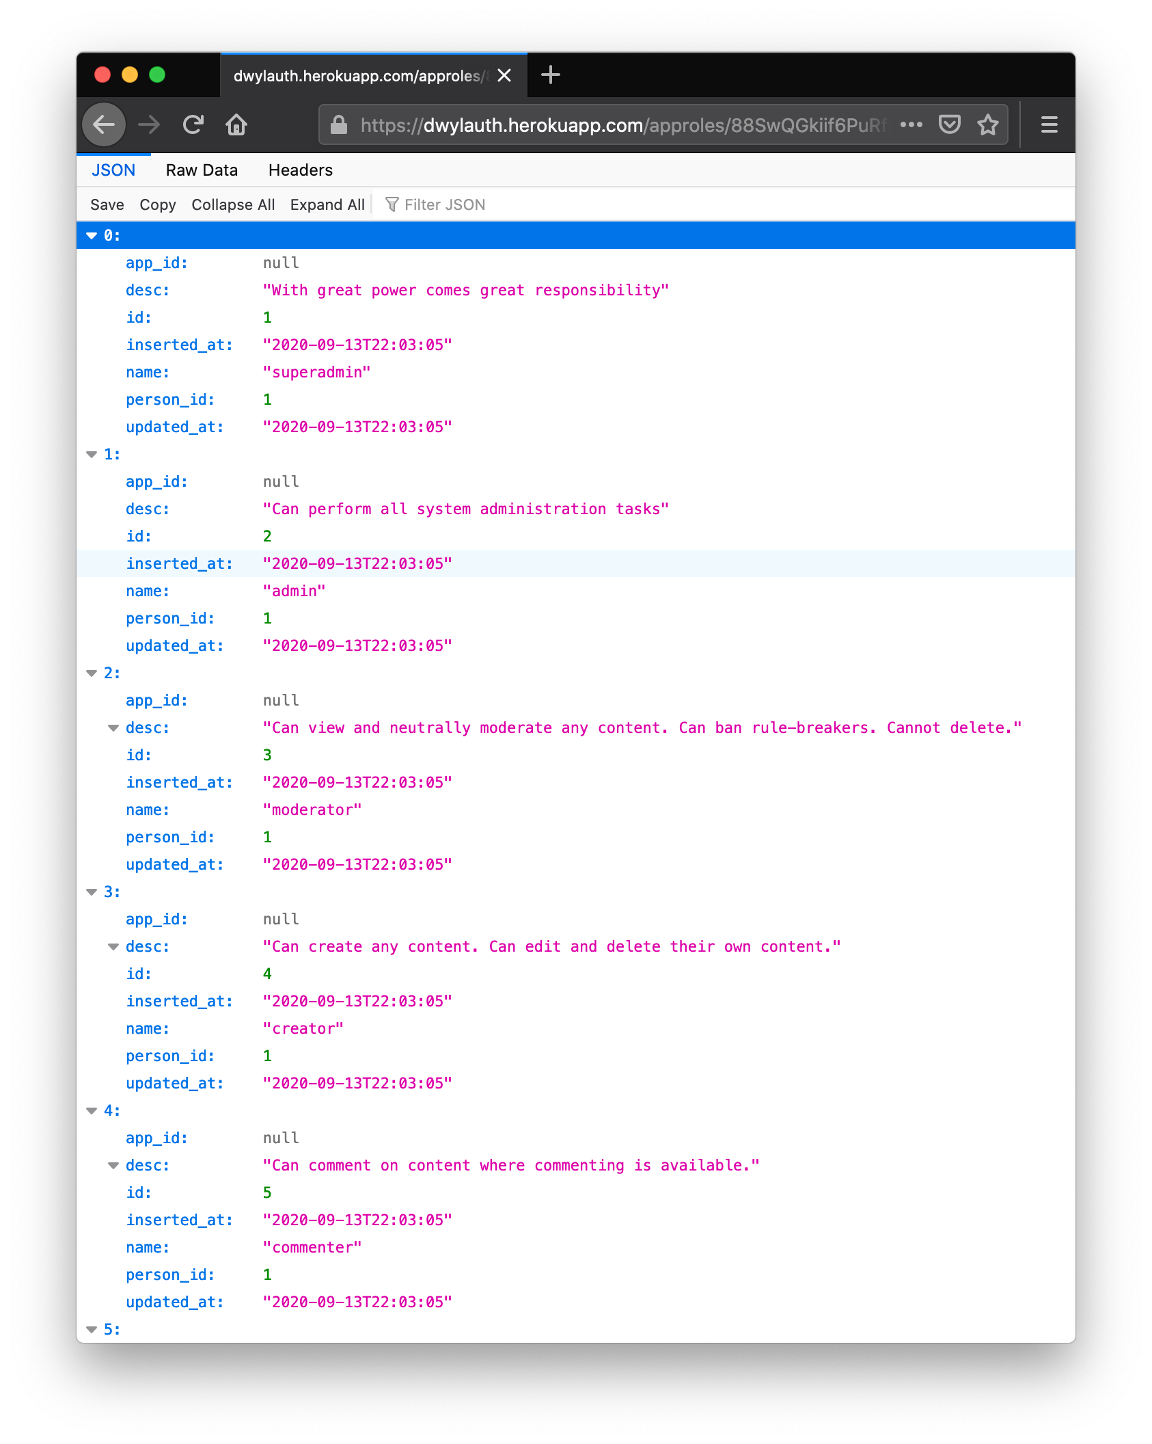The width and height of the screenshot is (1152, 1444).
Task: Open the page actions ellipsis menu
Action: coord(911,124)
